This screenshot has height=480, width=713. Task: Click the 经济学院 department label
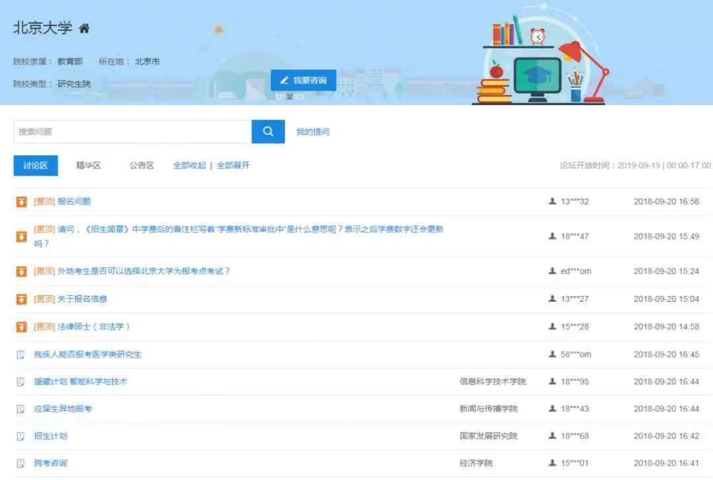[x=476, y=463]
